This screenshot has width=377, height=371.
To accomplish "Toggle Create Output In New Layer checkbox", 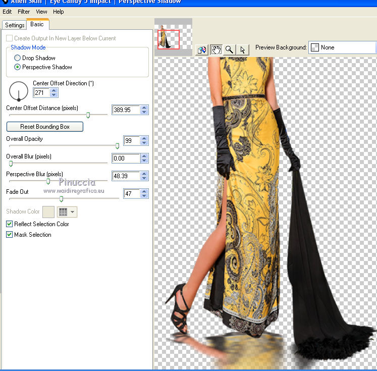I will pyautogui.click(x=10, y=38).
